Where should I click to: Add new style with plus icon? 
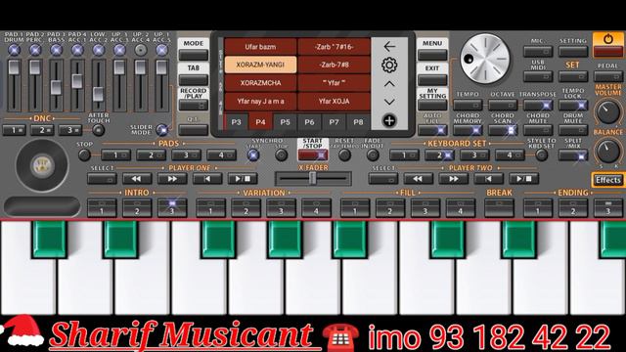389,120
